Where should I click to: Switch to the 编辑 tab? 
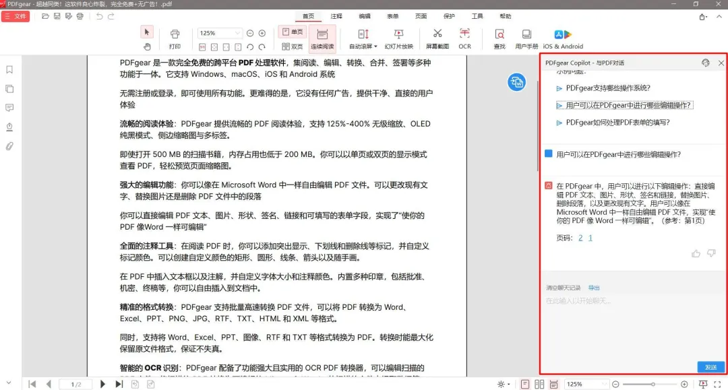(x=365, y=16)
